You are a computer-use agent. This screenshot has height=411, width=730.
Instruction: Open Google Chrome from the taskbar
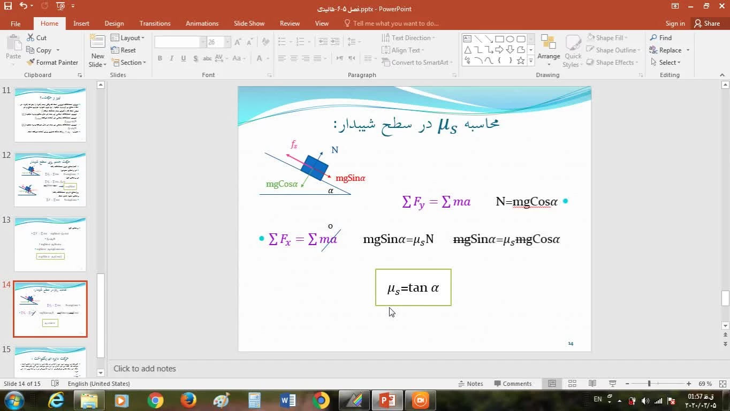[156, 400]
